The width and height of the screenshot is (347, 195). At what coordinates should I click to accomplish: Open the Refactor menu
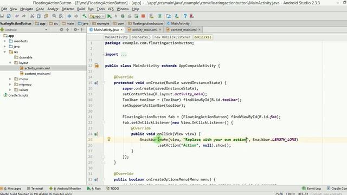(67, 9)
